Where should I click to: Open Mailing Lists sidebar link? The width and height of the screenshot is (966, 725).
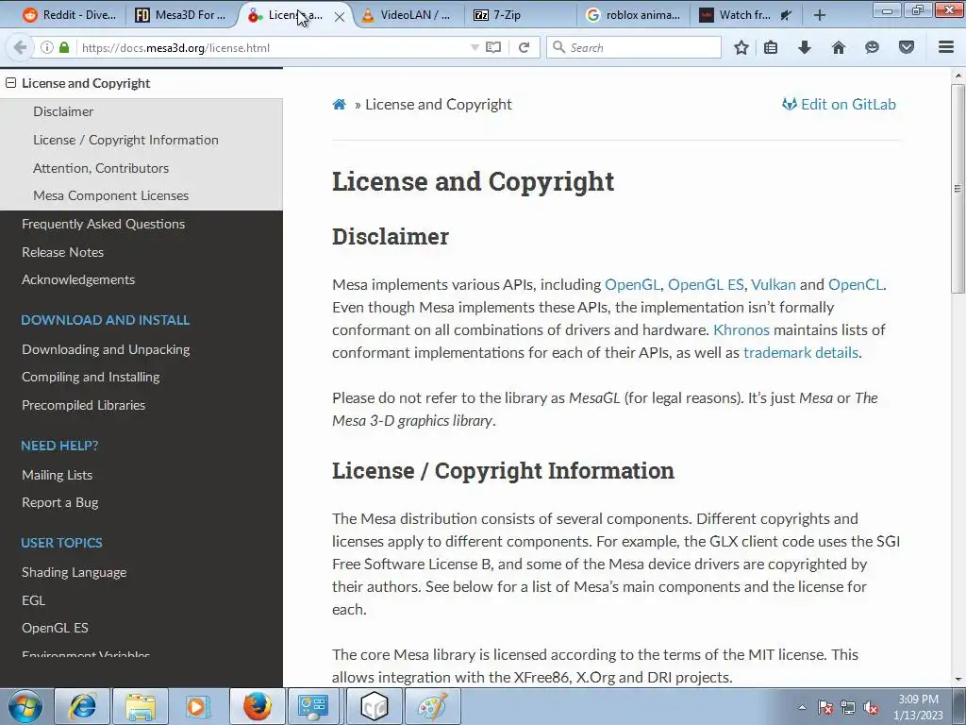point(58,475)
